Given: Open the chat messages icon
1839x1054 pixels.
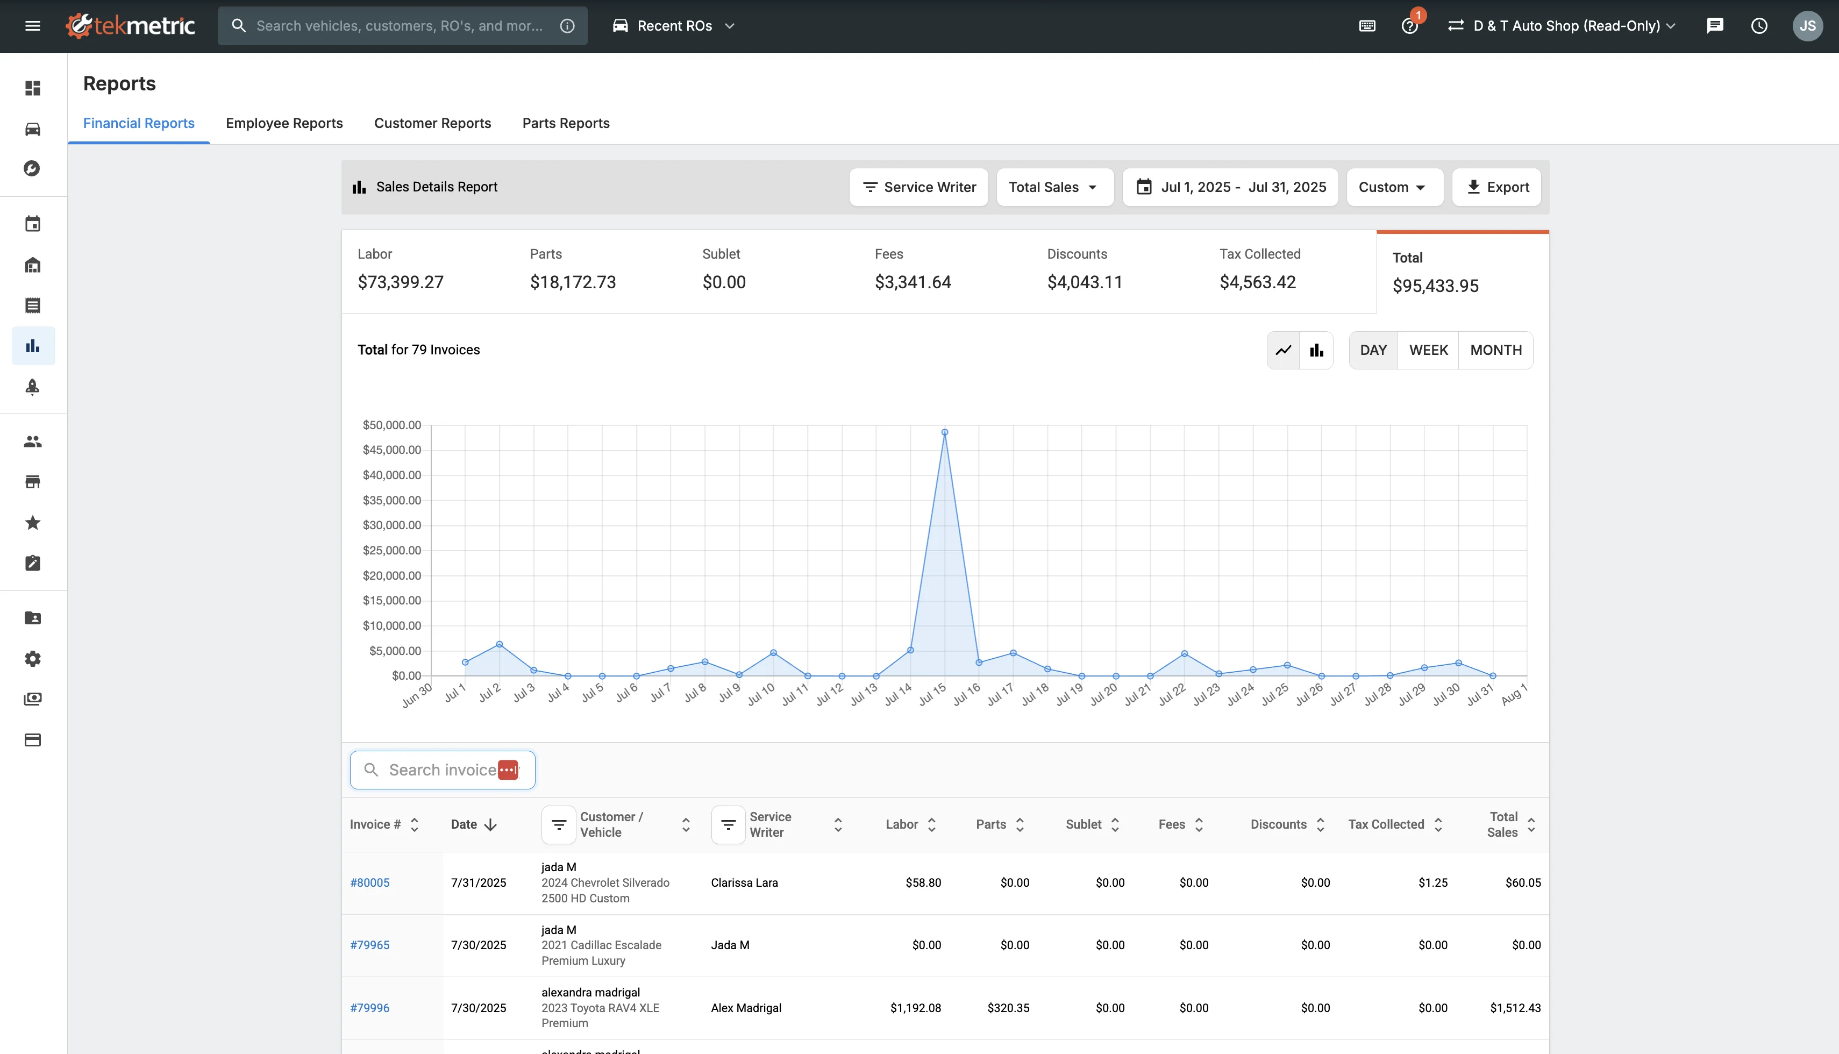Looking at the screenshot, I should (x=1715, y=26).
